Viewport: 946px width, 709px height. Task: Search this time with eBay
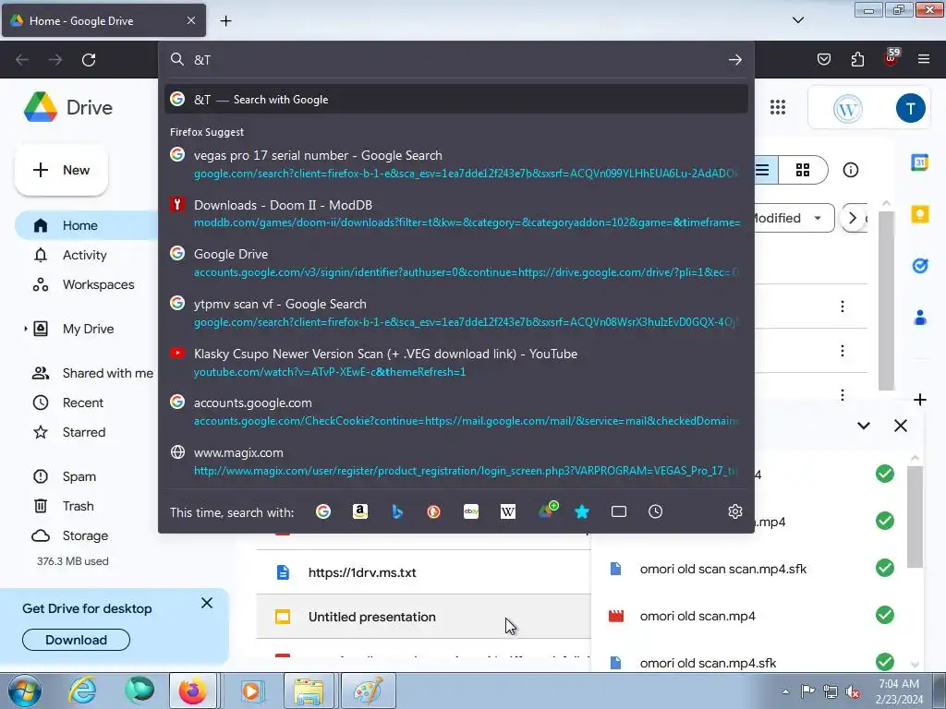[471, 511]
